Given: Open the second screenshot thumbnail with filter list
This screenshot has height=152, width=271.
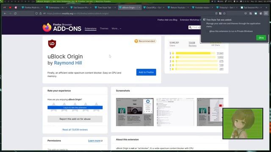Looking at the screenshot, I should (x=175, y=112).
